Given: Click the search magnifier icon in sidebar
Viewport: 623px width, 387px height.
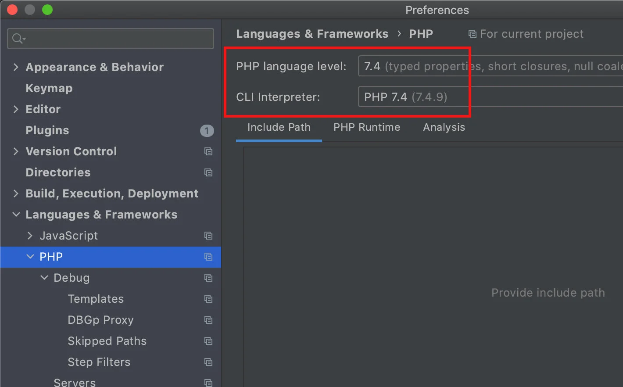Looking at the screenshot, I should (18, 39).
